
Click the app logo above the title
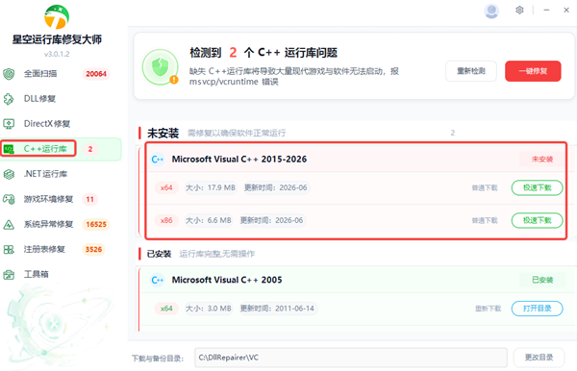(x=57, y=17)
